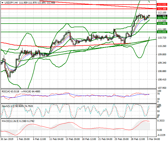Click the 111.491 support price label
Screen dimensions: 168x142
tap(162, 24)
